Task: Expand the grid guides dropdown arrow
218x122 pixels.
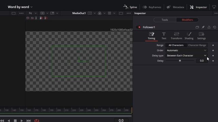Action: [114, 13]
